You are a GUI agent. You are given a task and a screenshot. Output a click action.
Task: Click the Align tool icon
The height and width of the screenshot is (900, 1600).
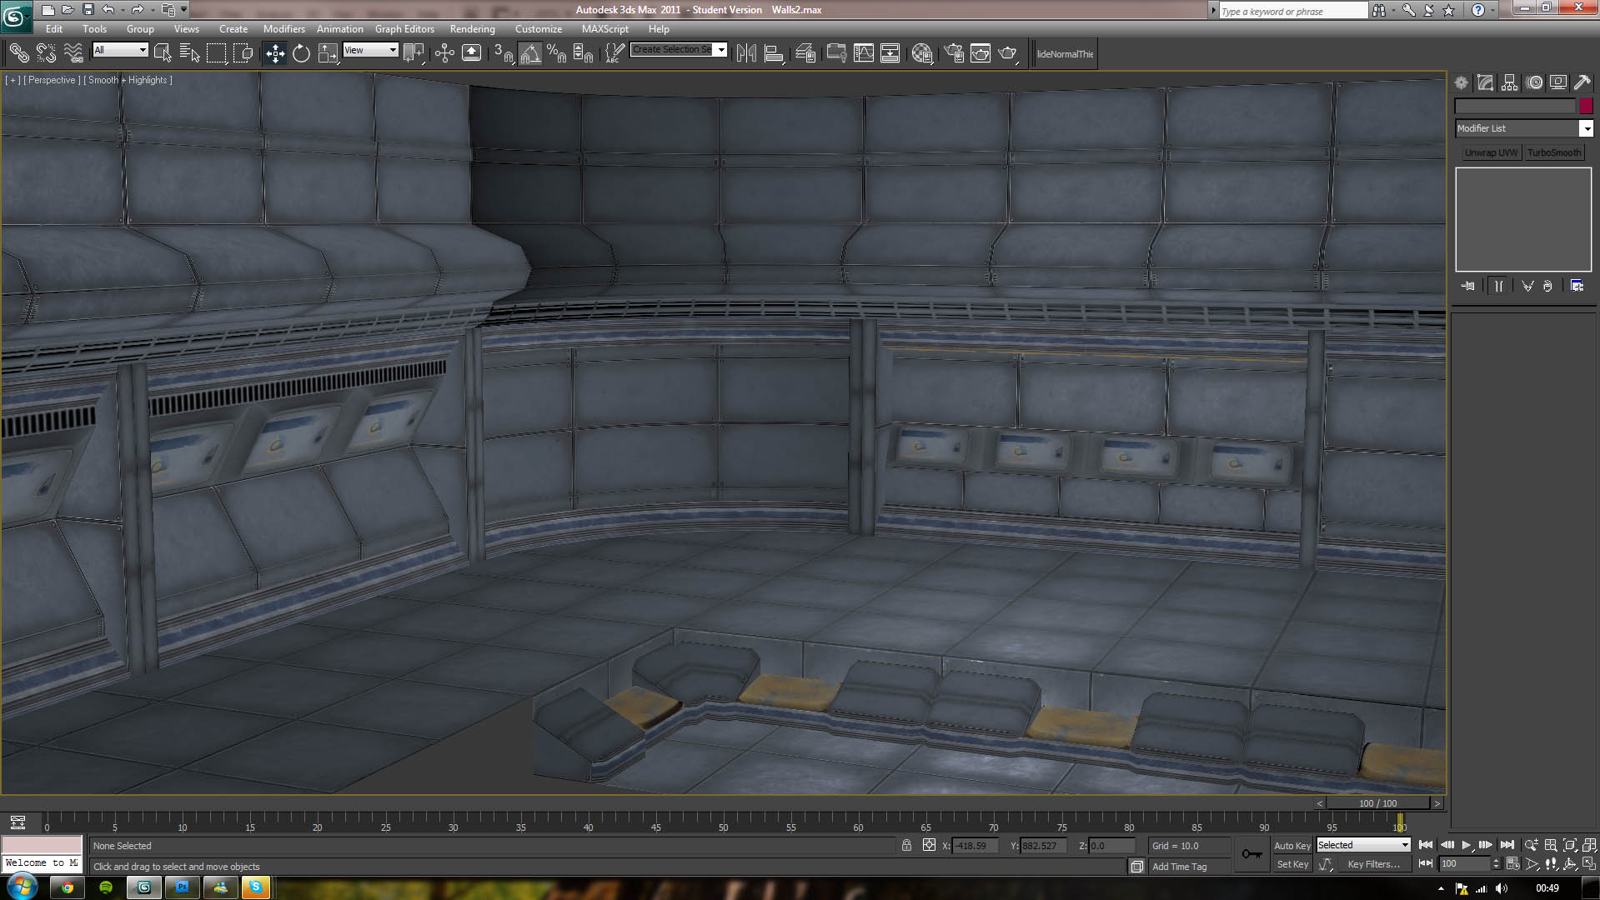(774, 53)
